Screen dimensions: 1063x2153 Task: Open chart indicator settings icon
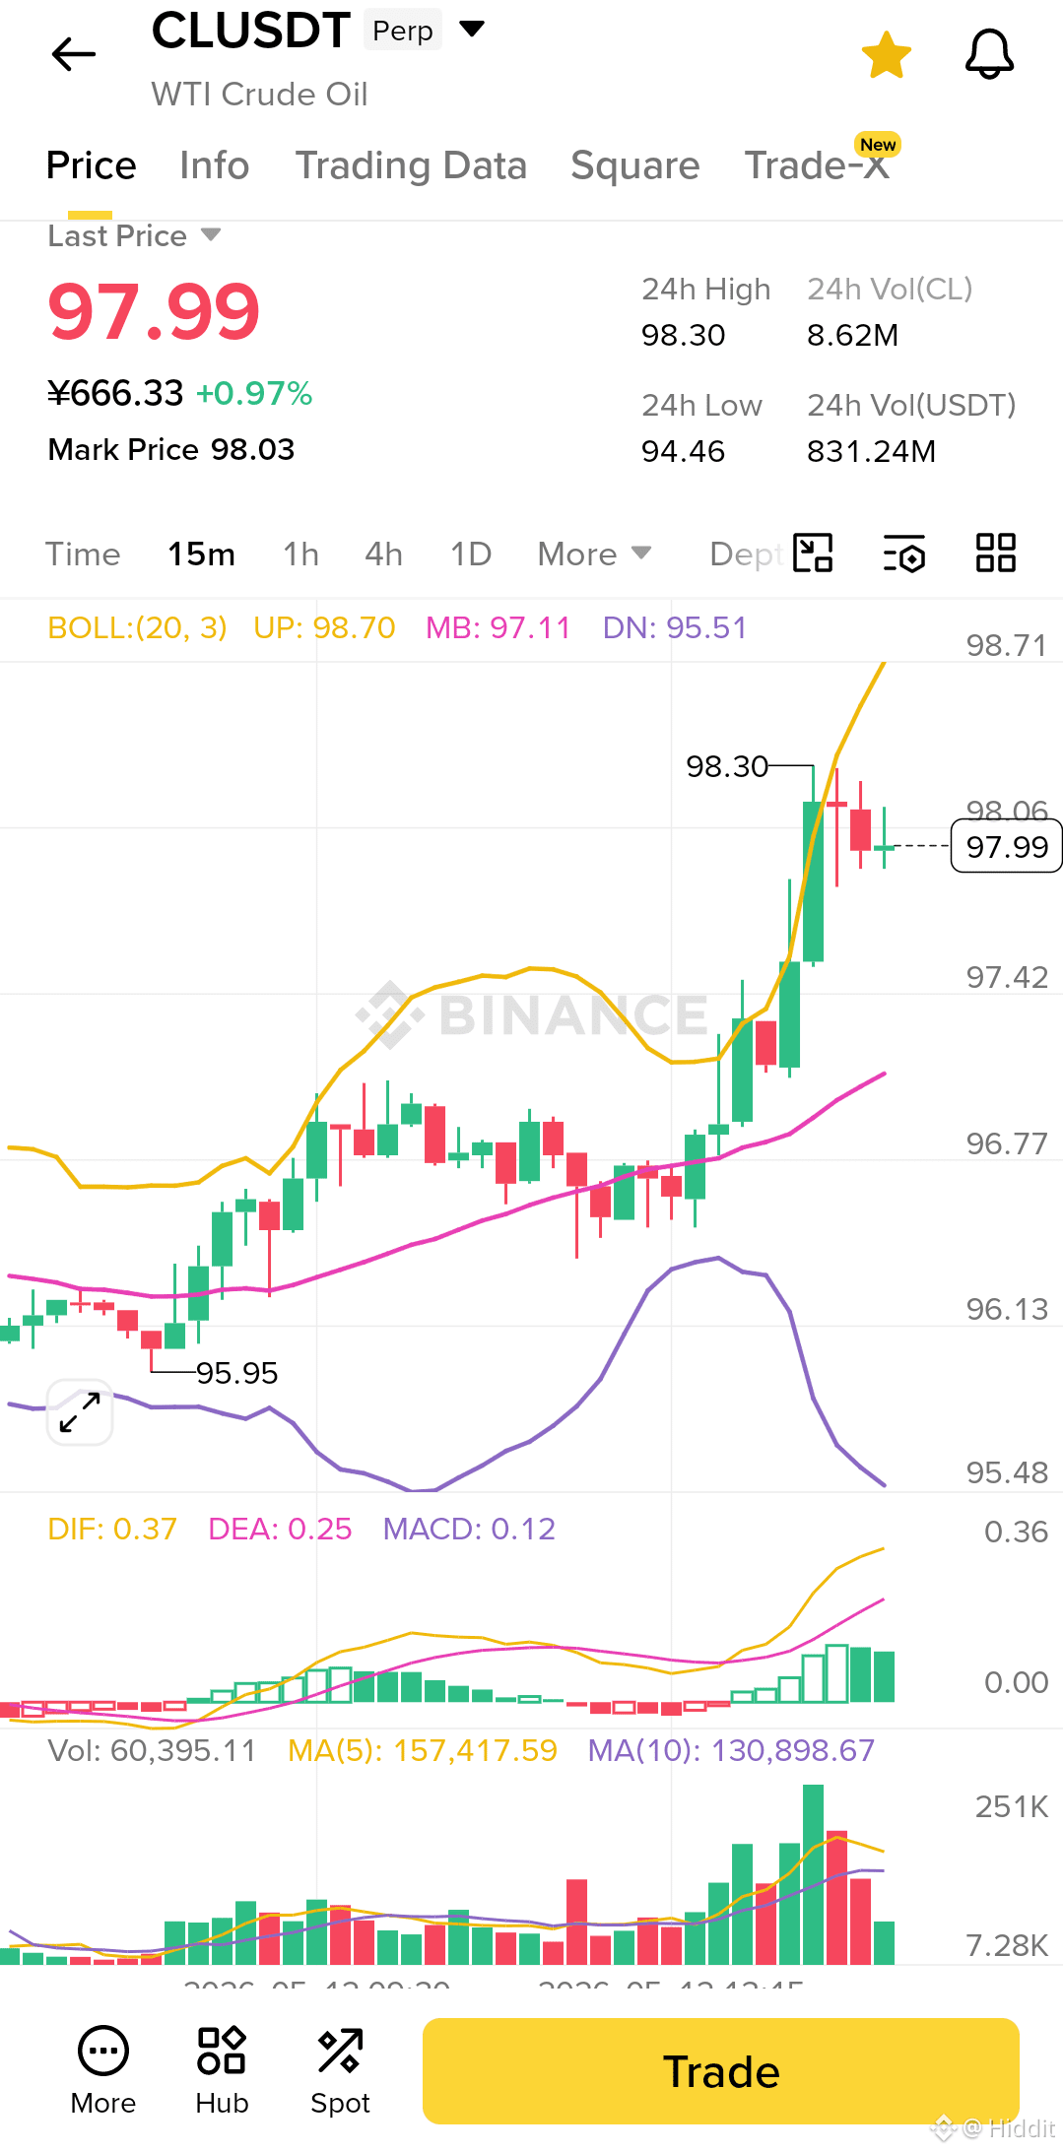coord(904,553)
